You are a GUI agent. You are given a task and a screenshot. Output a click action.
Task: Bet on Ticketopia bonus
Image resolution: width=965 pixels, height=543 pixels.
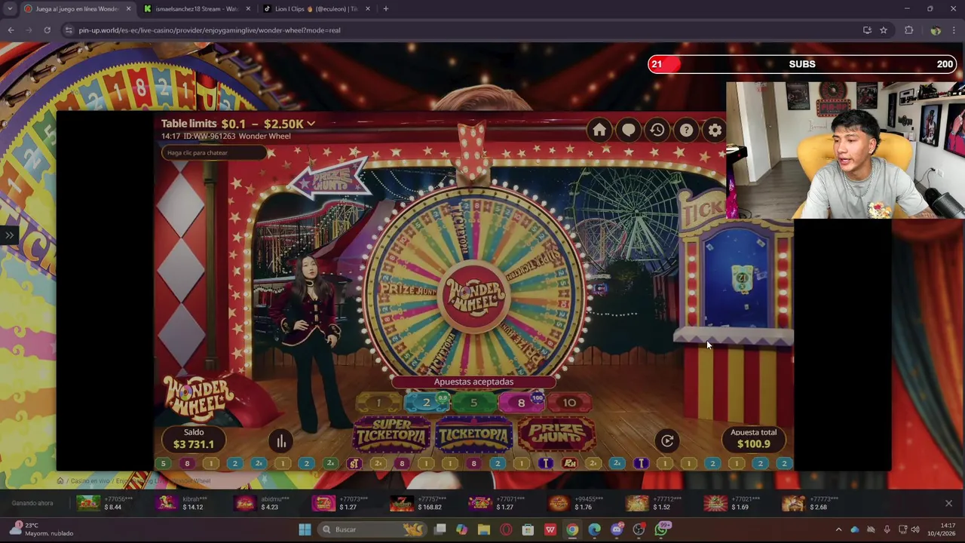[x=473, y=434]
